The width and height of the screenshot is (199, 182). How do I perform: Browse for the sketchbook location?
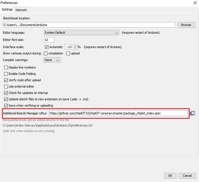point(186,25)
